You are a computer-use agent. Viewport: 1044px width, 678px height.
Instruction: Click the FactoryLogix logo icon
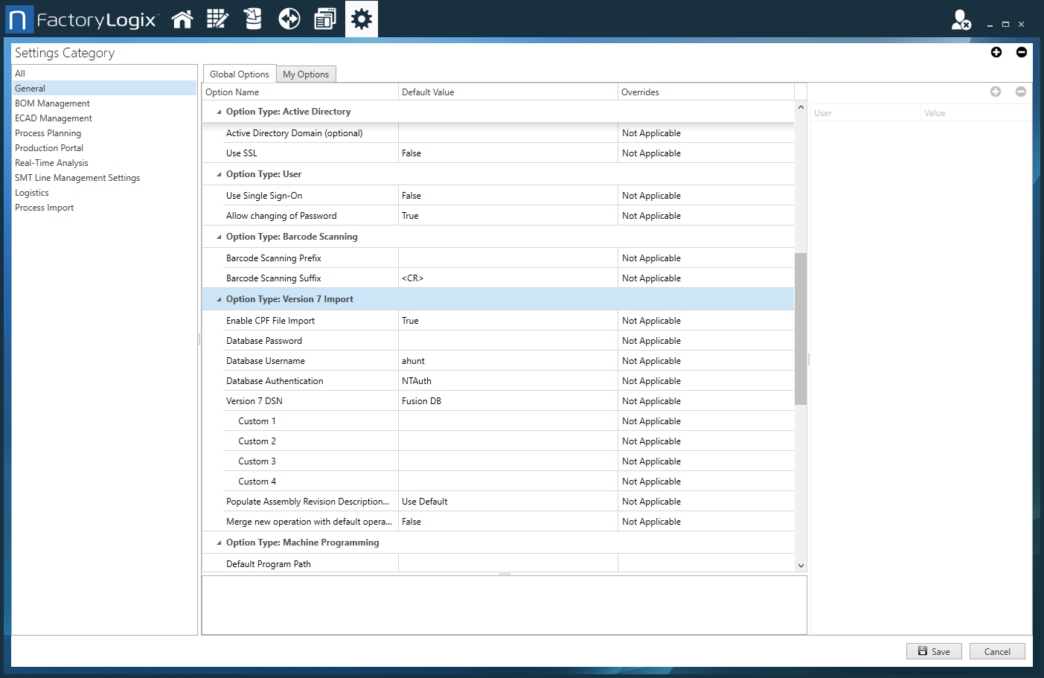(x=19, y=19)
